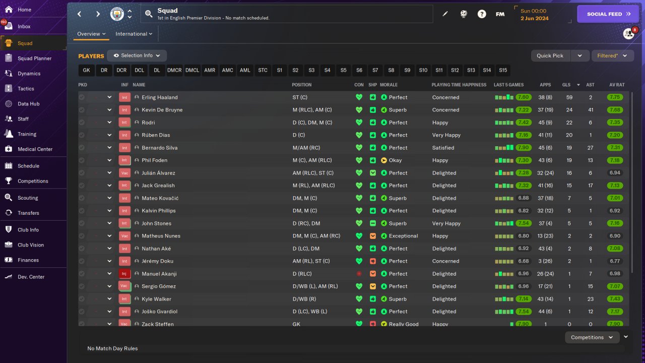Toggle the picked circle for Phil Foden
The image size is (645, 363).
(x=82, y=160)
